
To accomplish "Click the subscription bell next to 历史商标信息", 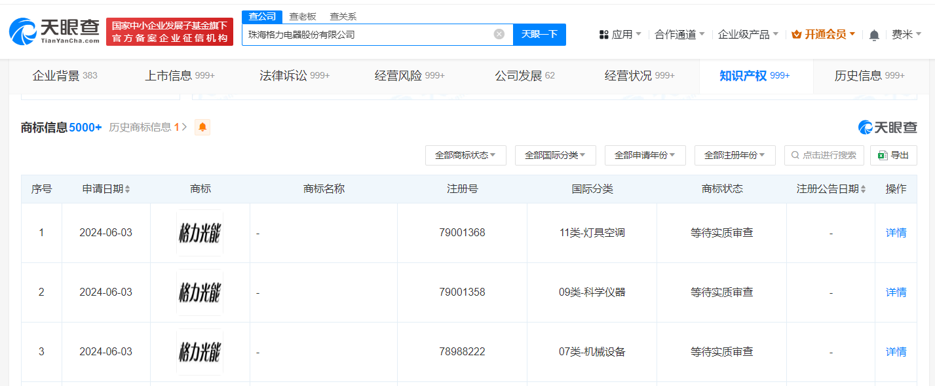I will pos(202,128).
